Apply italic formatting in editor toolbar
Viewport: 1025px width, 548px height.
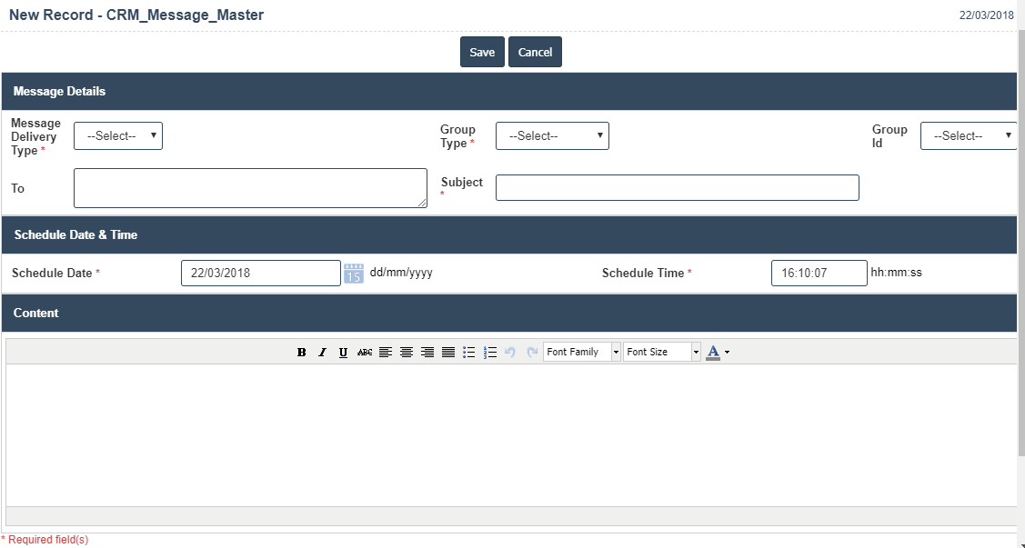pos(322,352)
